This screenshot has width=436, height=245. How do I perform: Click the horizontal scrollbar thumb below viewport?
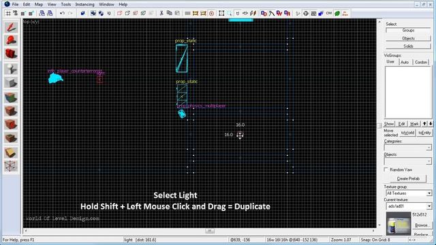[210, 231]
